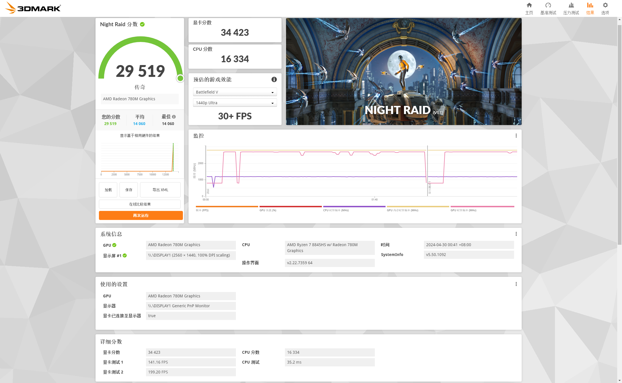
Task: Open the 选项 options gear
Action: click(x=605, y=8)
